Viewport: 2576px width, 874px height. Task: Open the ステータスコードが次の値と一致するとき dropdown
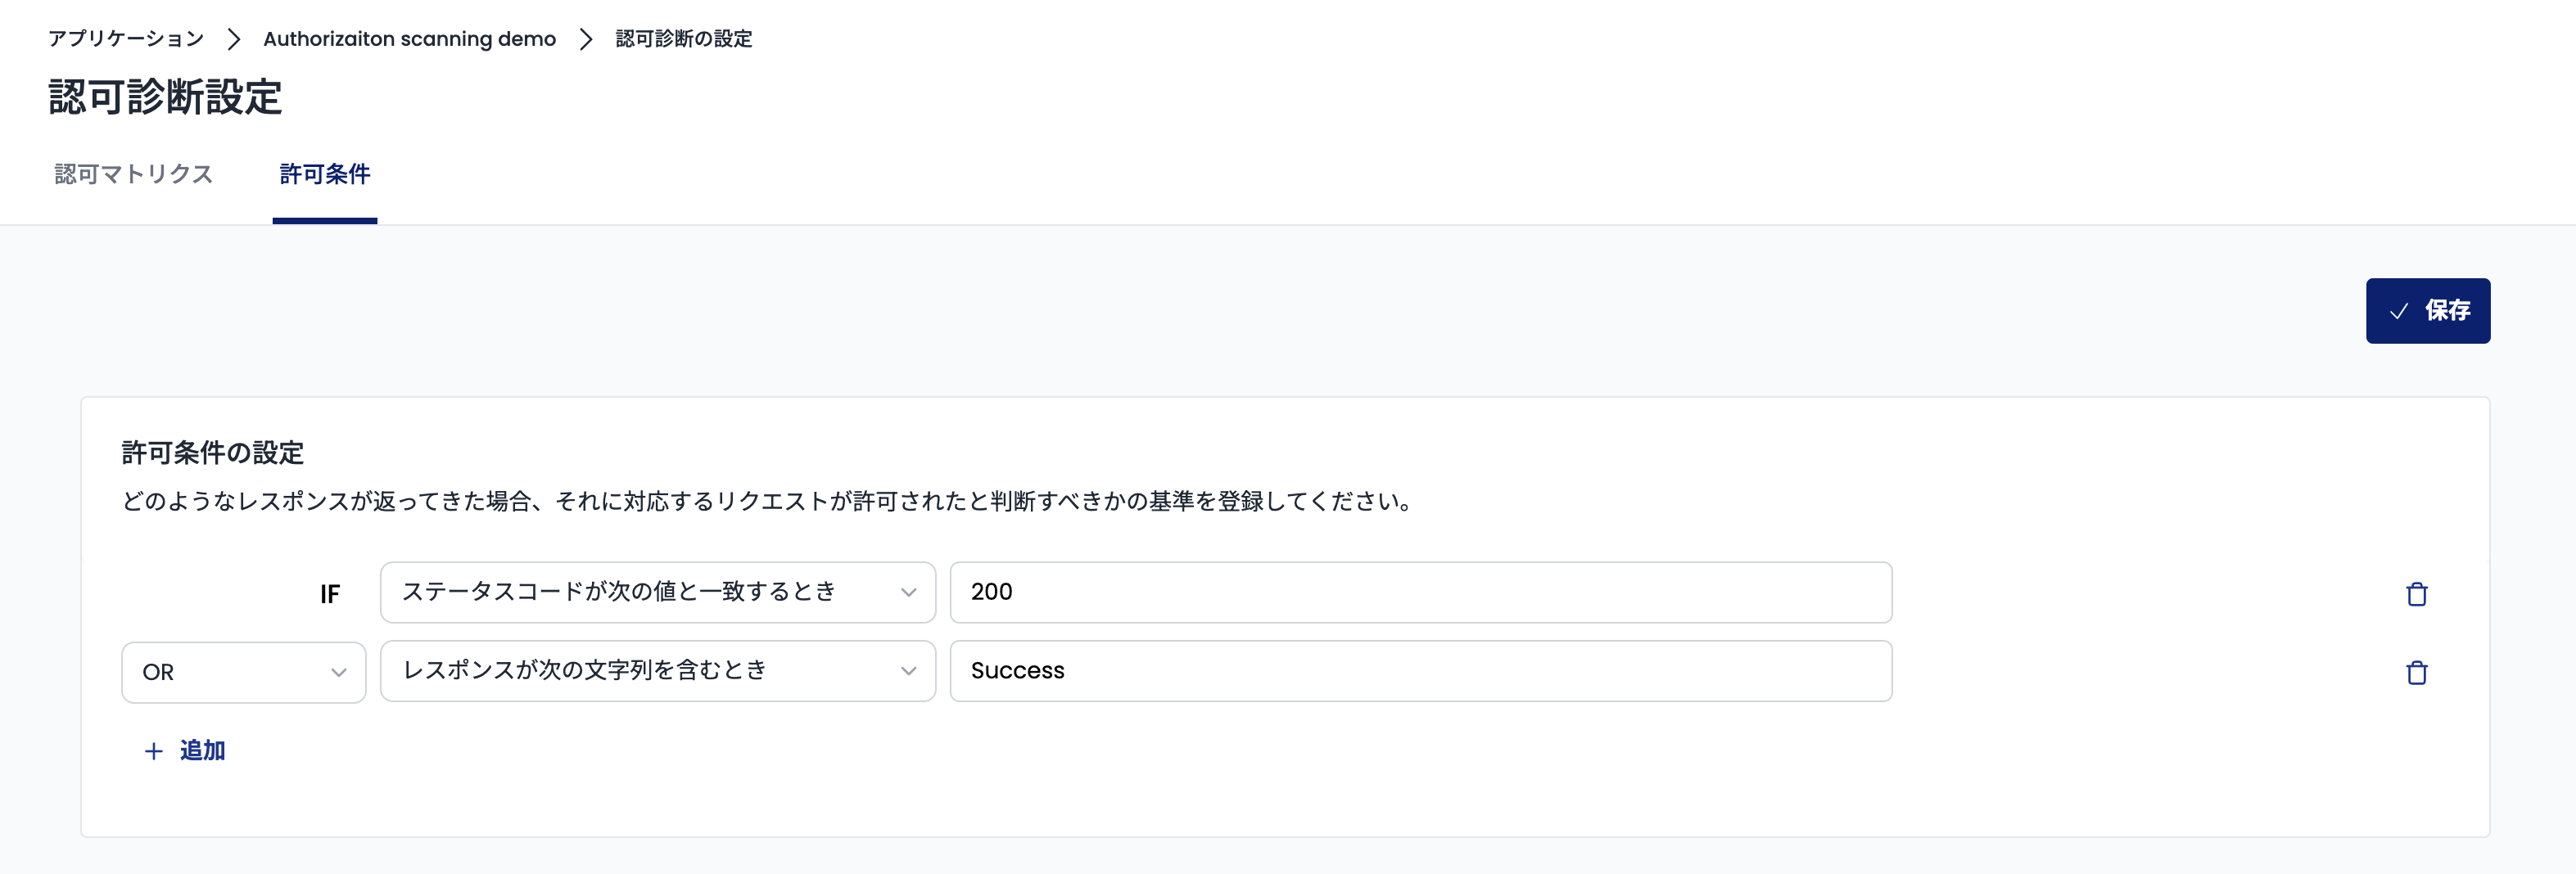(x=657, y=592)
